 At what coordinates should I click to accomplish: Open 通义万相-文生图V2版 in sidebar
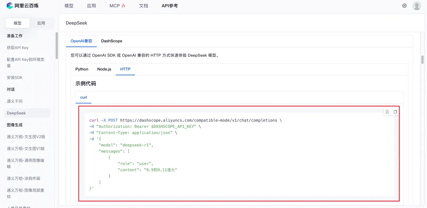[x=26, y=137]
